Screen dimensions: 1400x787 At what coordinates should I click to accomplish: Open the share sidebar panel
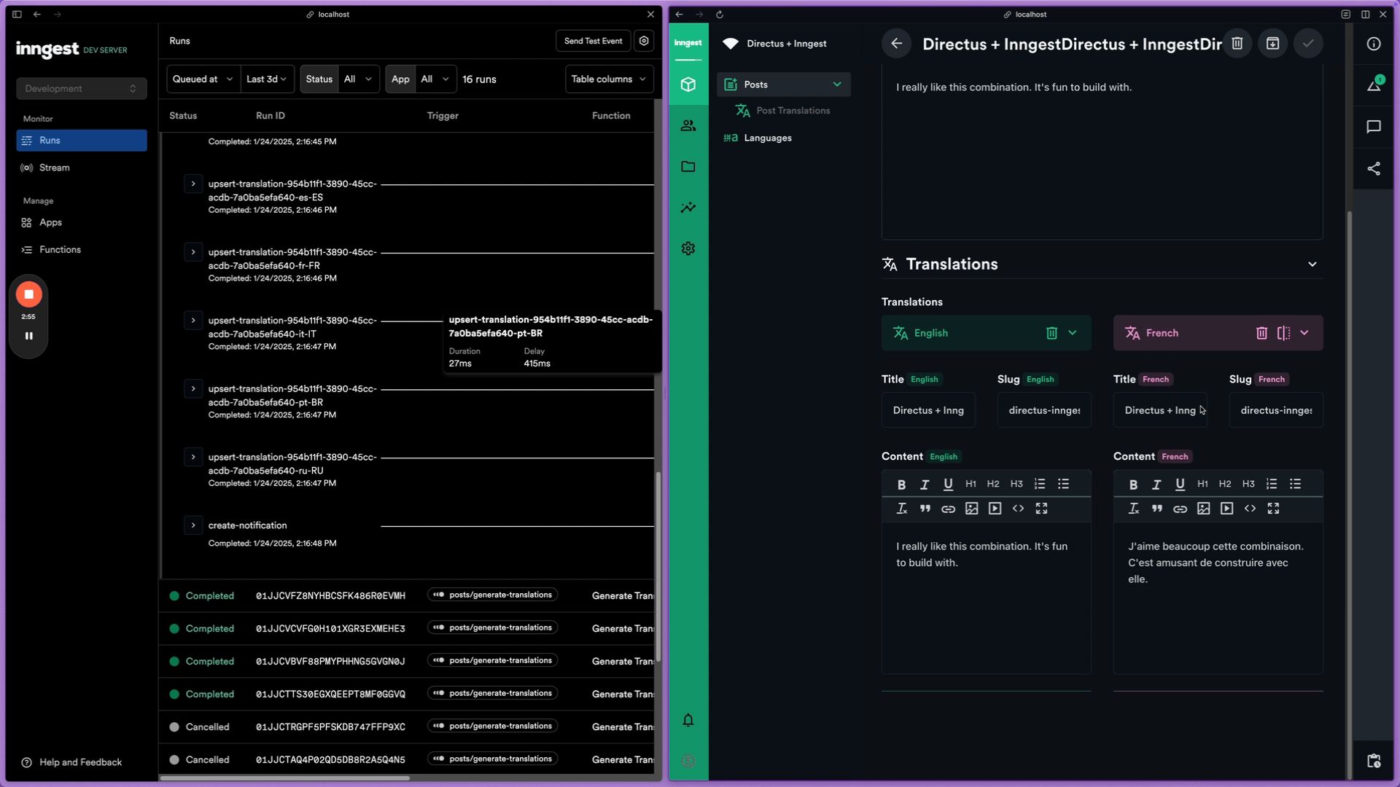click(1374, 169)
